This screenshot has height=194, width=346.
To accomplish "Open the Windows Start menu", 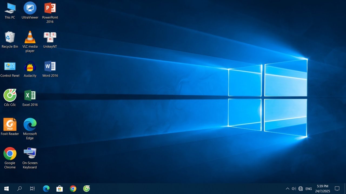I will coord(6,189).
